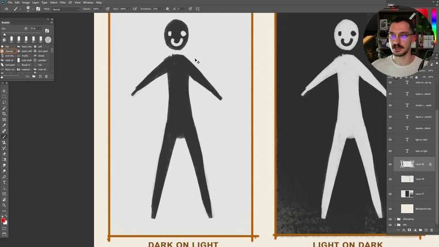This screenshot has height=247, width=439.
Task: Click the red foreground color swatch
Action: point(3,221)
